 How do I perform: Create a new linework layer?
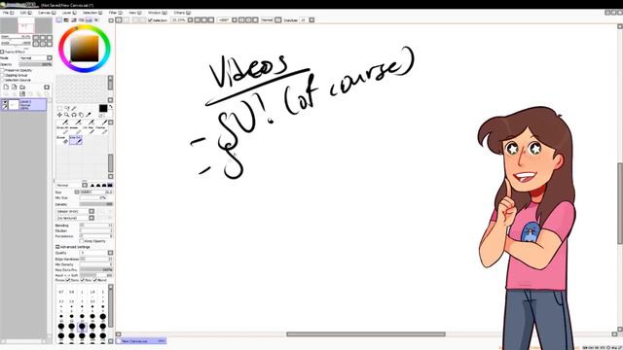pos(14,87)
